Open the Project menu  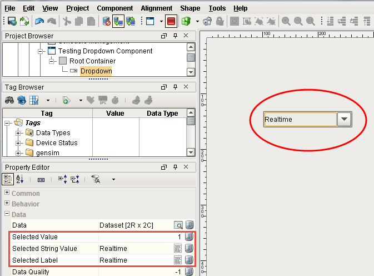[77, 8]
